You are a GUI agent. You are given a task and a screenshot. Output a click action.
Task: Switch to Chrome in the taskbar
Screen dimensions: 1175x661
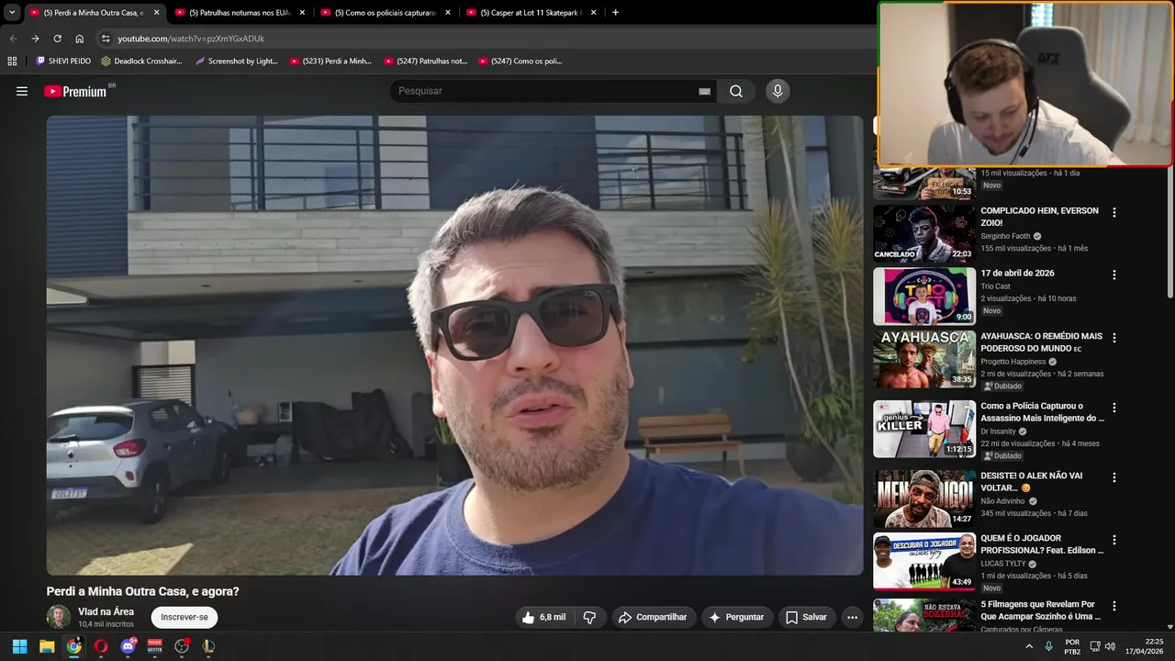pyautogui.click(x=73, y=646)
